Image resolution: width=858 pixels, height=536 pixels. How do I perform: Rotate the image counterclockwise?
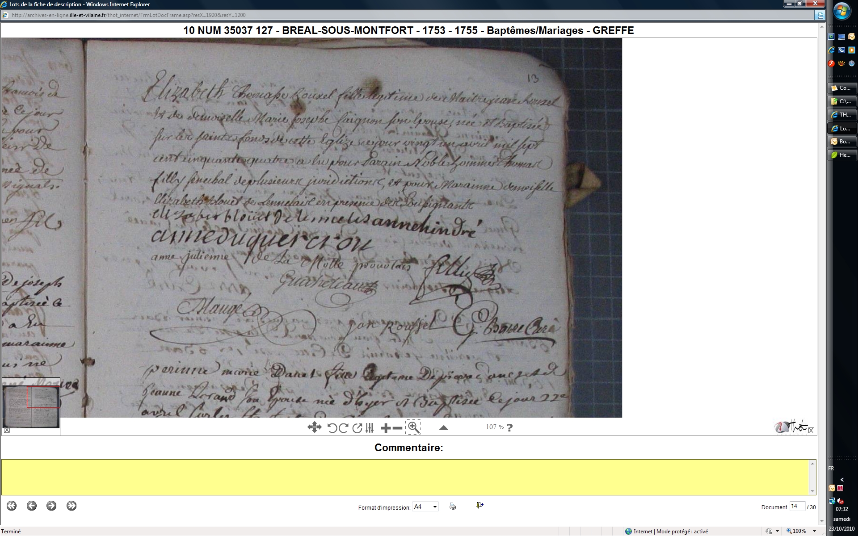tap(332, 428)
